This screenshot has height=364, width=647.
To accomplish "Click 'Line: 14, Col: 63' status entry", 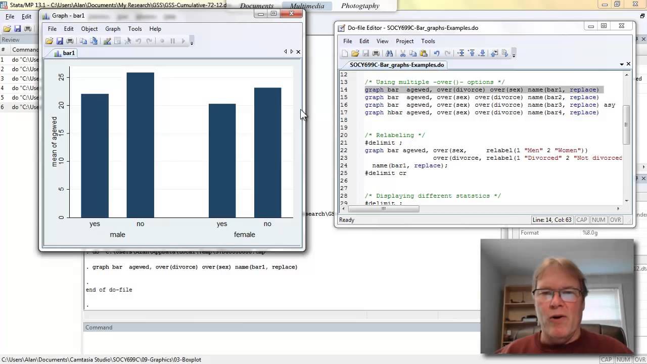I will (551, 220).
